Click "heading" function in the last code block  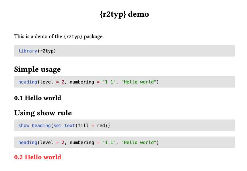pos(28,143)
